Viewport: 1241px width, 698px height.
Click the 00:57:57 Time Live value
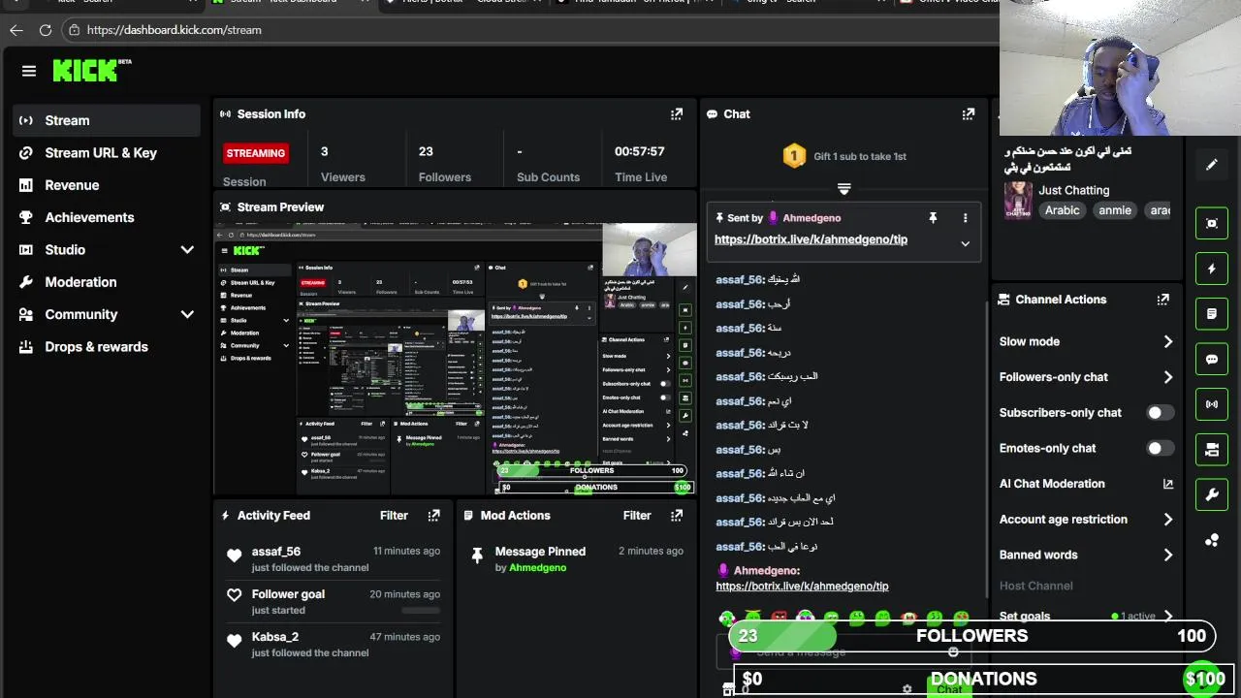tap(640, 151)
